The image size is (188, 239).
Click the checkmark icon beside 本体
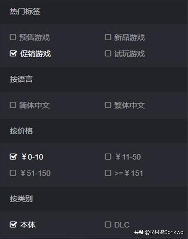coord(13,225)
